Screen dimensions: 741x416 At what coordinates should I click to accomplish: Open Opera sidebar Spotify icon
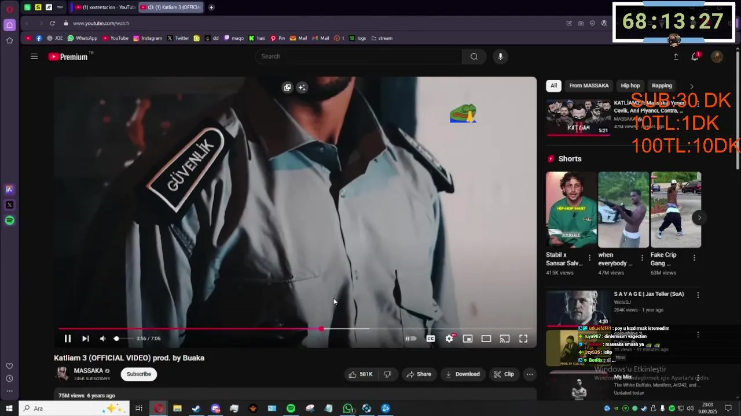coord(9,220)
